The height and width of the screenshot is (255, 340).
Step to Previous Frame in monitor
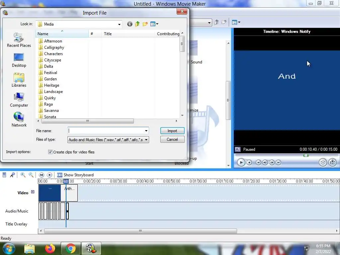[265, 162]
